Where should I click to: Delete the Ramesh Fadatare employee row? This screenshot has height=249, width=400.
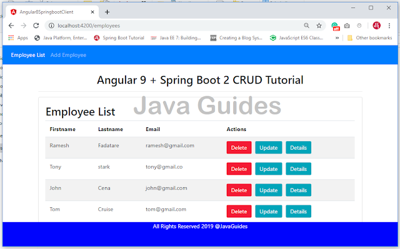point(239,148)
